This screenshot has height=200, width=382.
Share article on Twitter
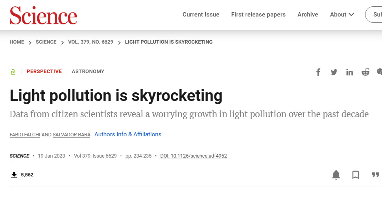[334, 72]
